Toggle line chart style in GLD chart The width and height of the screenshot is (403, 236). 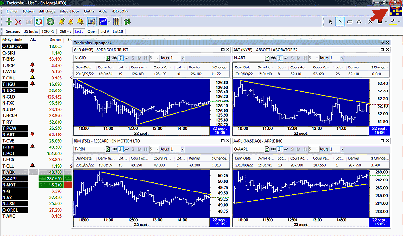point(127,58)
